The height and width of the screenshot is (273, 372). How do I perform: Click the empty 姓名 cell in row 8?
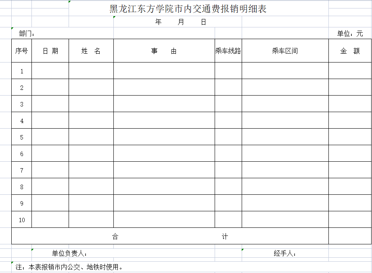click(91, 186)
